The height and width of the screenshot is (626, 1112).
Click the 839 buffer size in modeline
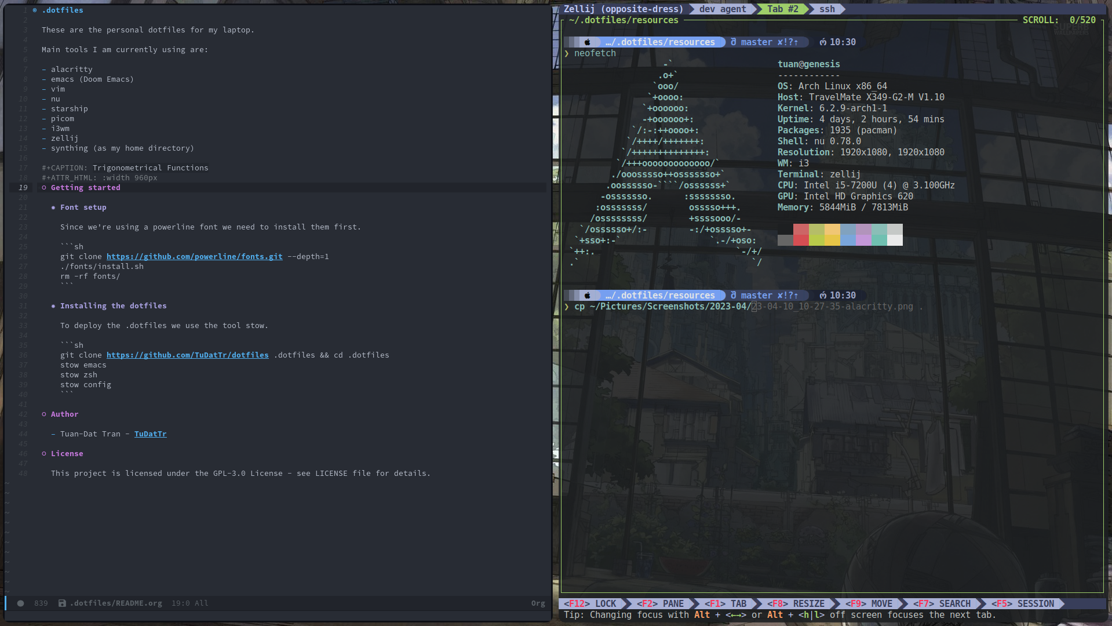41,603
